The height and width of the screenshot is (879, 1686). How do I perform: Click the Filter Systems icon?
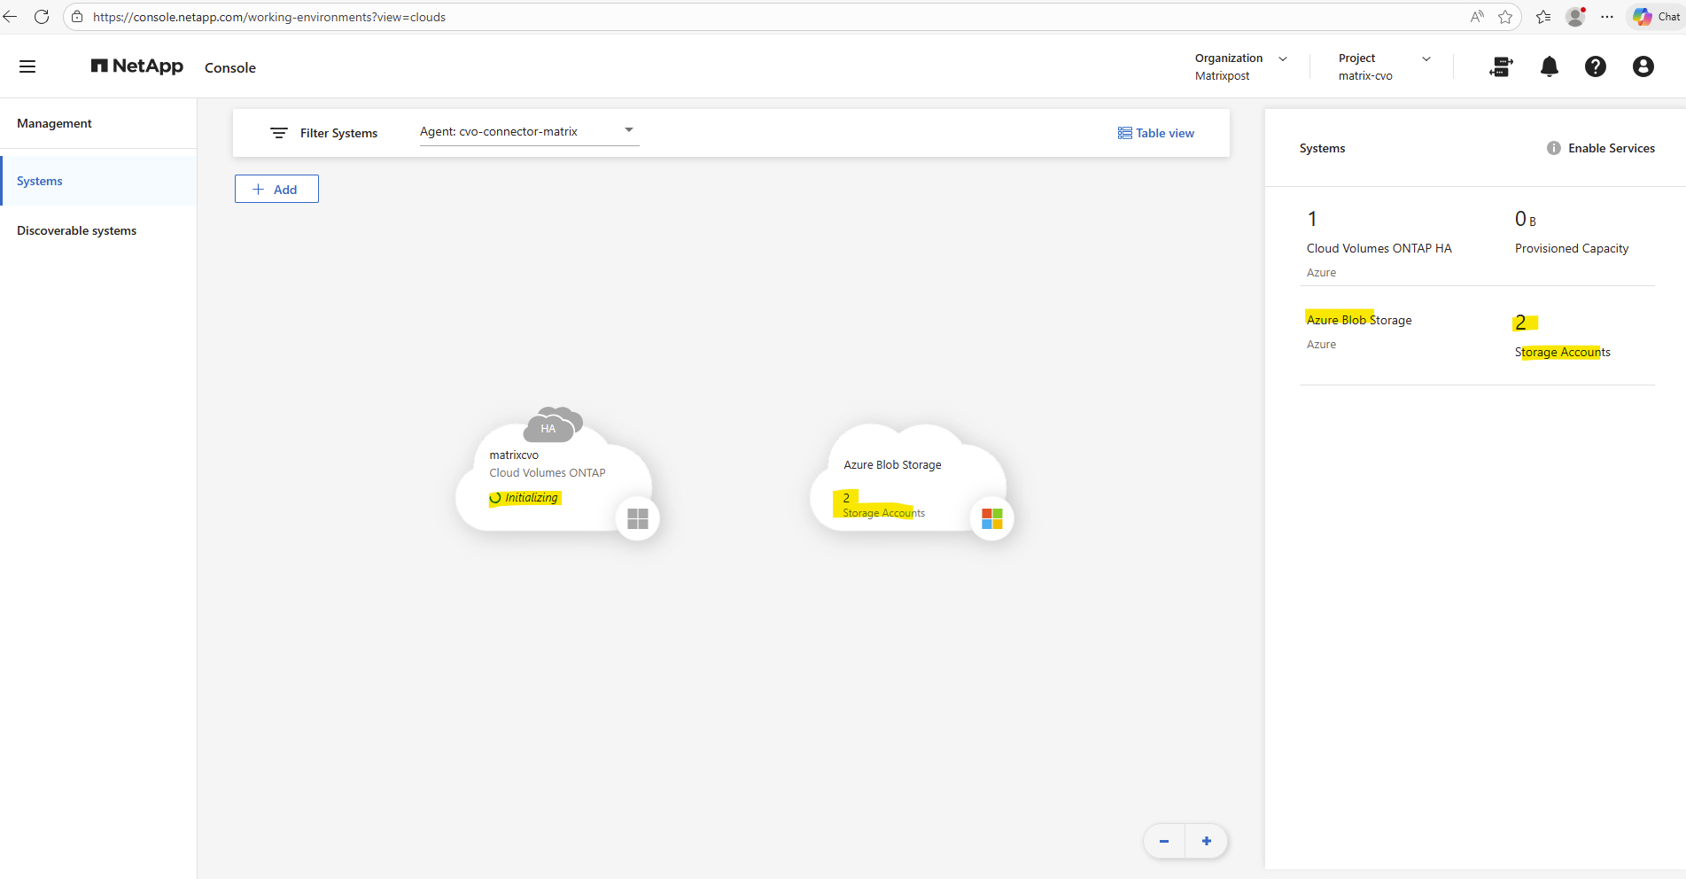point(279,133)
